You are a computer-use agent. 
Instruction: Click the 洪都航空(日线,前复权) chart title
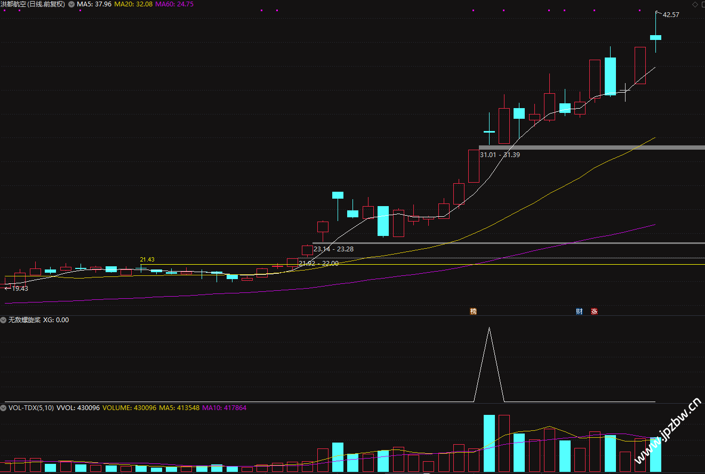[x=33, y=4]
